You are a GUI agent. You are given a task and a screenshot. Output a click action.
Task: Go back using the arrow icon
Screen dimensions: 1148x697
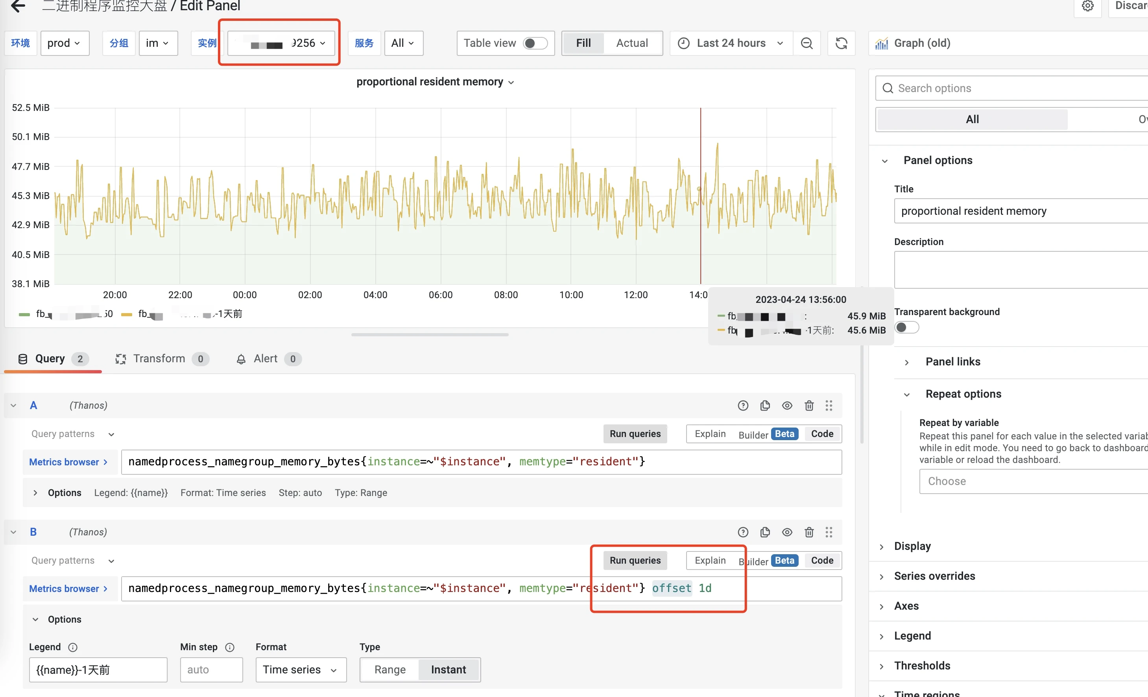(18, 6)
